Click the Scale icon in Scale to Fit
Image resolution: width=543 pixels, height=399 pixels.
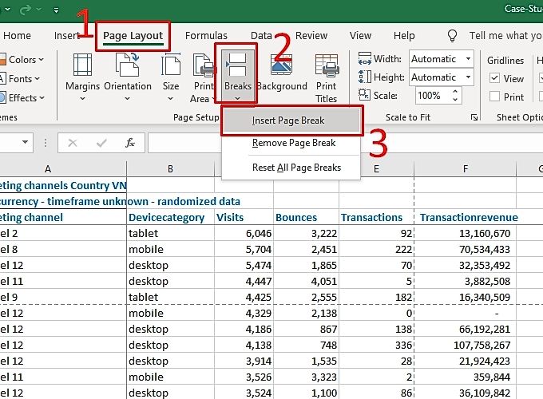coord(364,94)
